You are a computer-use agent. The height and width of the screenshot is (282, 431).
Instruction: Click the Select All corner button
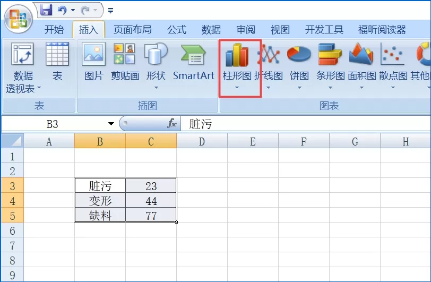click(13, 141)
